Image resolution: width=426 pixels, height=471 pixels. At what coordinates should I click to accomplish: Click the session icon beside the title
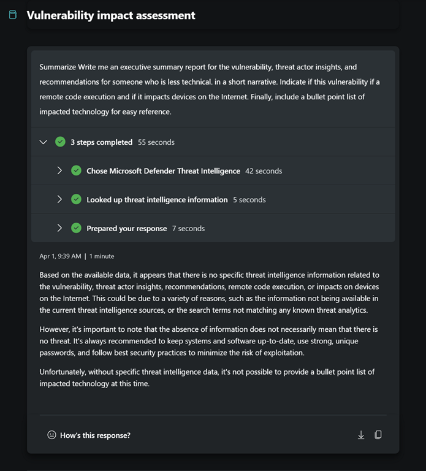click(x=13, y=15)
